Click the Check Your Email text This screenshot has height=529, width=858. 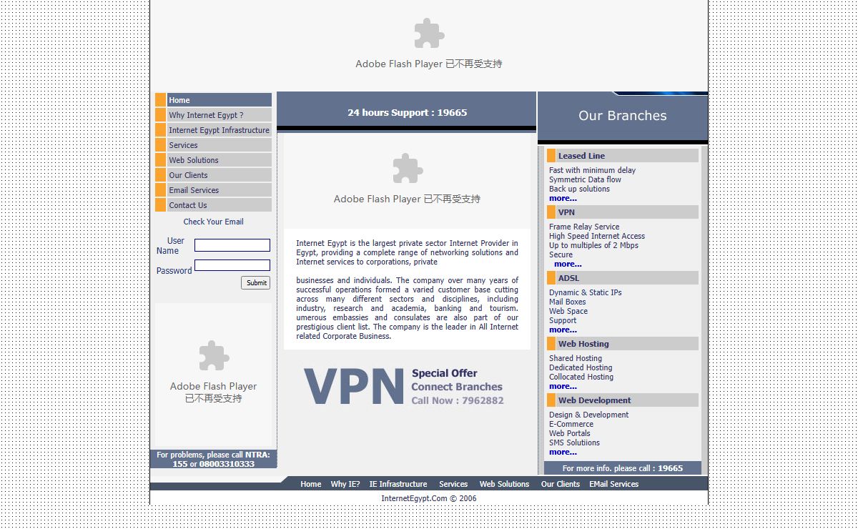pyautogui.click(x=214, y=222)
